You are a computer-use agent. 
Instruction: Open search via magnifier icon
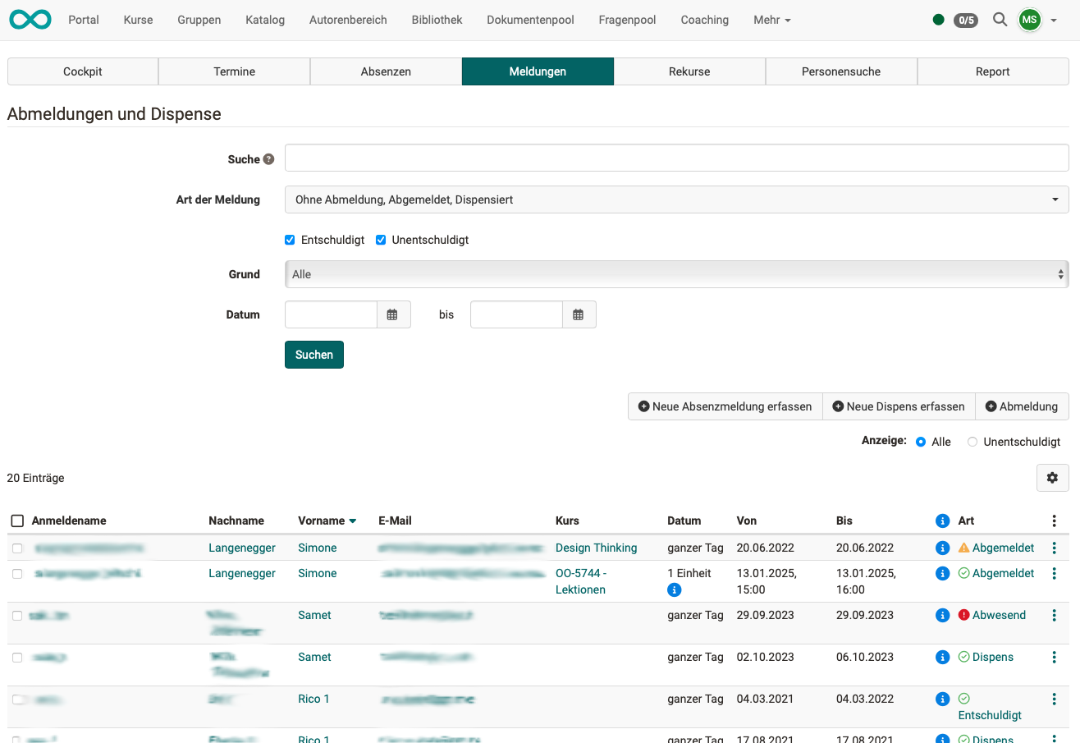[x=1000, y=20]
